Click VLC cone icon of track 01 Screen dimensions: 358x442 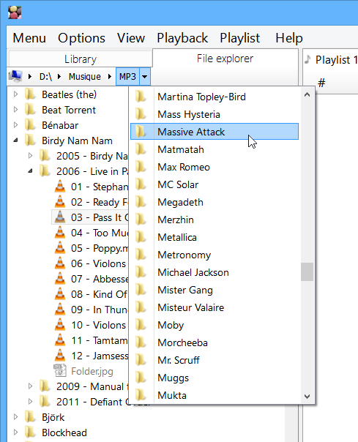tap(60, 187)
